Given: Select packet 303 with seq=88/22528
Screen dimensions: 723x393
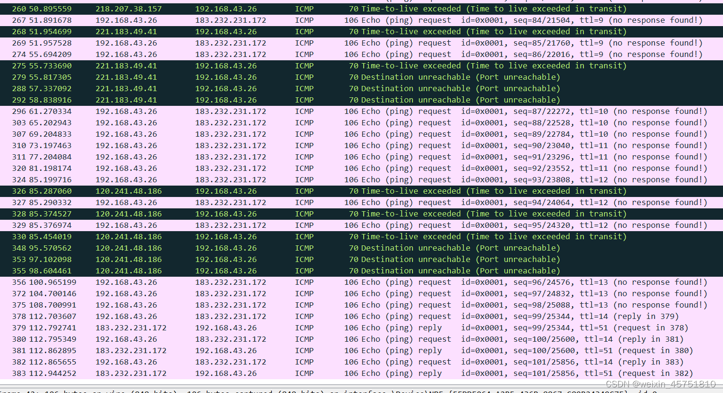Looking at the screenshot, I should pos(361,123).
